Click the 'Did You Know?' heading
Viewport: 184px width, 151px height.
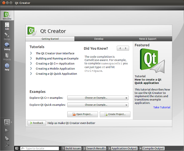click(96, 49)
